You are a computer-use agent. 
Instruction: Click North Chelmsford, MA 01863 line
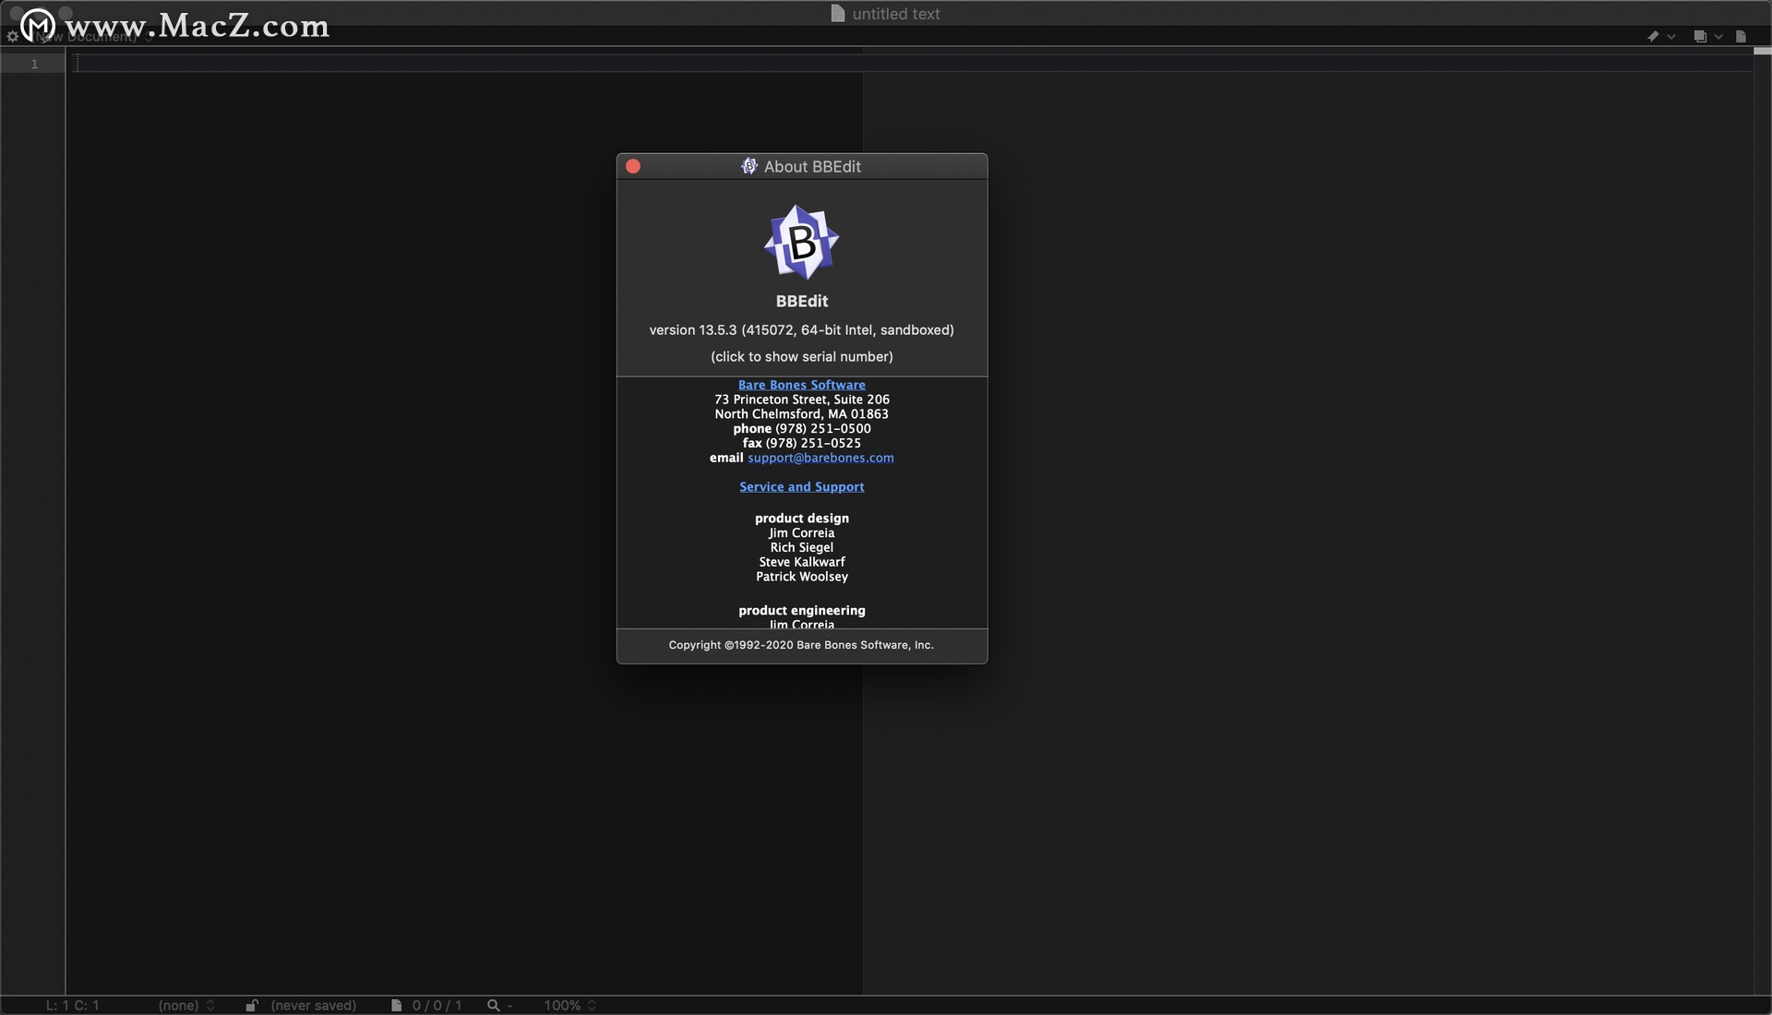coord(801,414)
